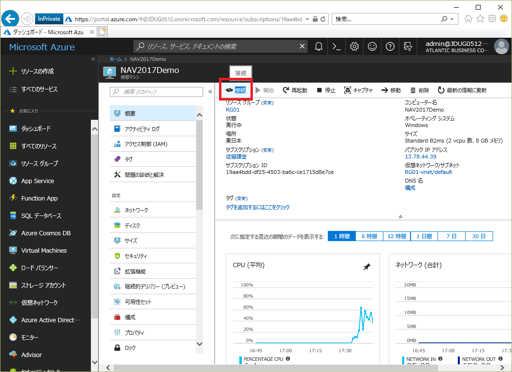Click the 移動 move button

click(x=391, y=90)
